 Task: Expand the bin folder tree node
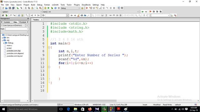tap(2, 38)
